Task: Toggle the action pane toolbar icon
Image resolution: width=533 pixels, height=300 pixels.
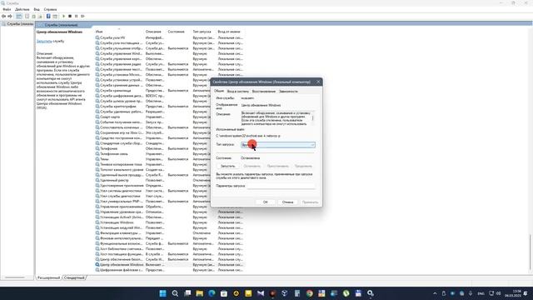Action: (55, 16)
